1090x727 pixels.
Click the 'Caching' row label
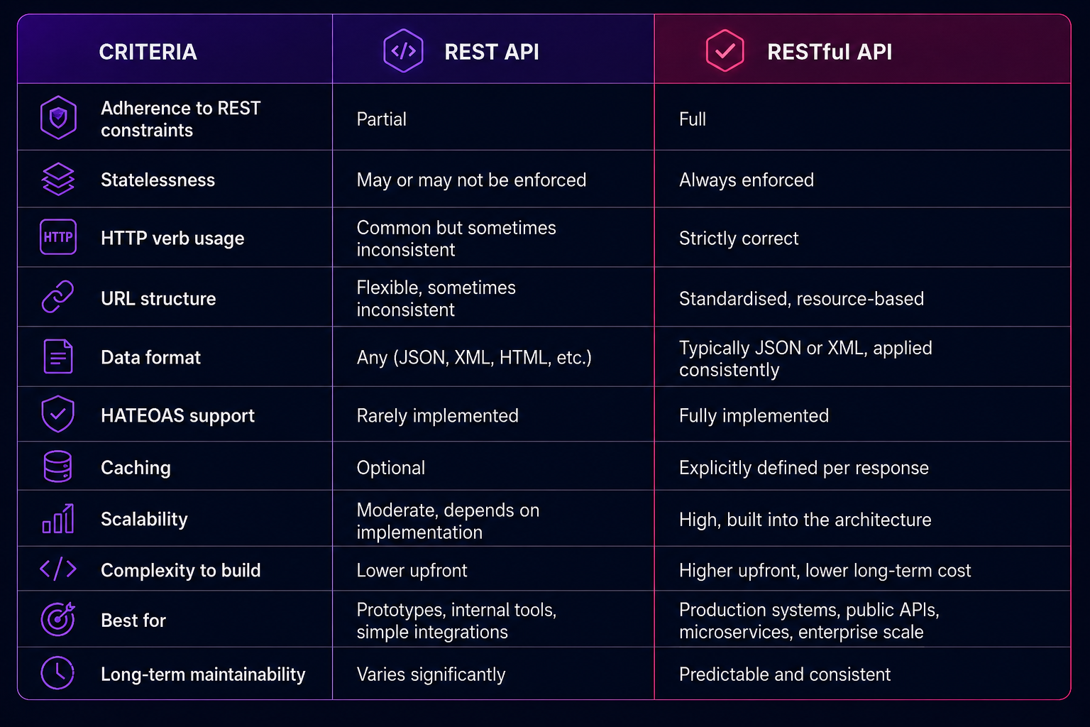coord(136,468)
